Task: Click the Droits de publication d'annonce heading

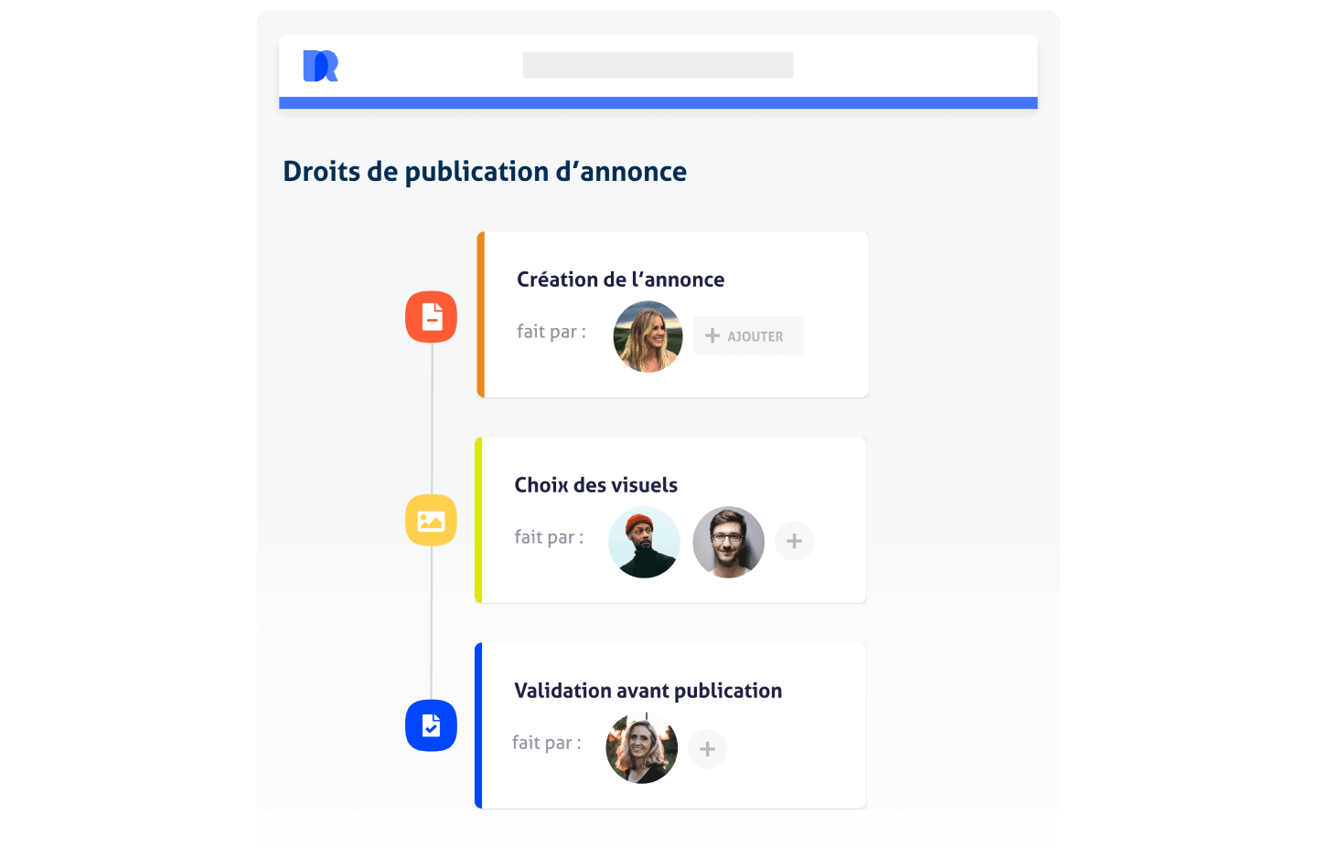Action: [x=485, y=172]
